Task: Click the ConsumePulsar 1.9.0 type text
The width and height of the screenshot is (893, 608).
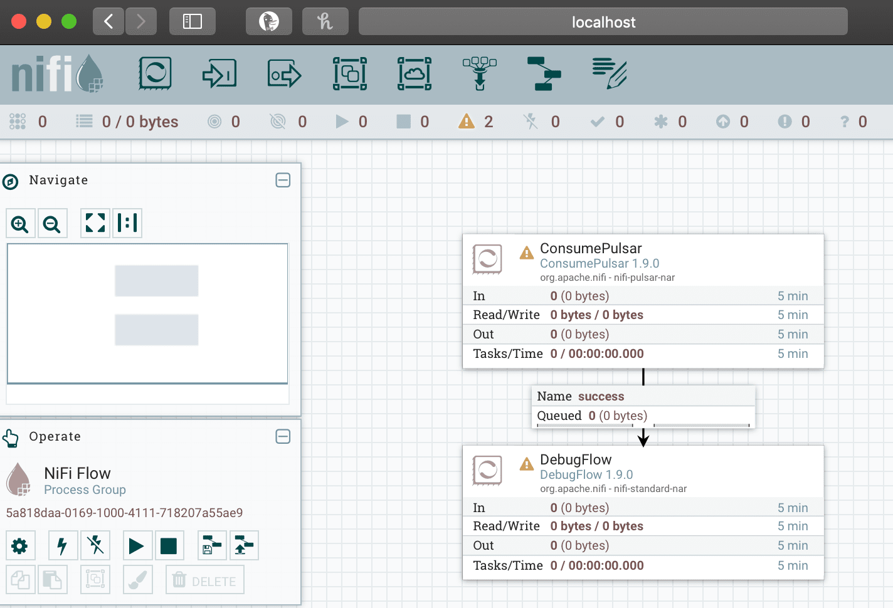Action: click(600, 264)
